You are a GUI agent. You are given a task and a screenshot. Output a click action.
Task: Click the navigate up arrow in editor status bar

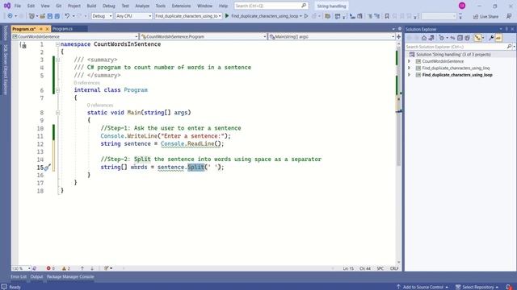tap(82, 268)
